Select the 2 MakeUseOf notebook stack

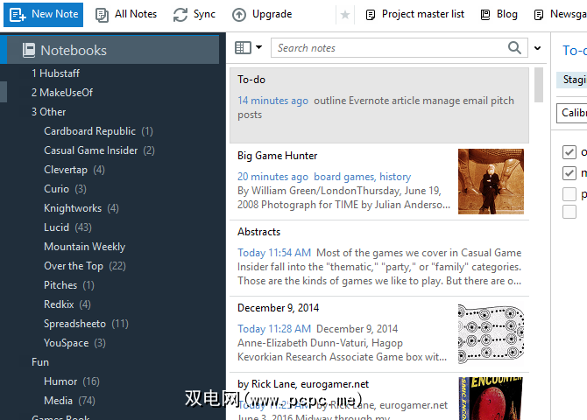[x=62, y=93]
